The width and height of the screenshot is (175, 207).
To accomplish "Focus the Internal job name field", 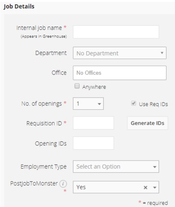I will click(116, 32).
